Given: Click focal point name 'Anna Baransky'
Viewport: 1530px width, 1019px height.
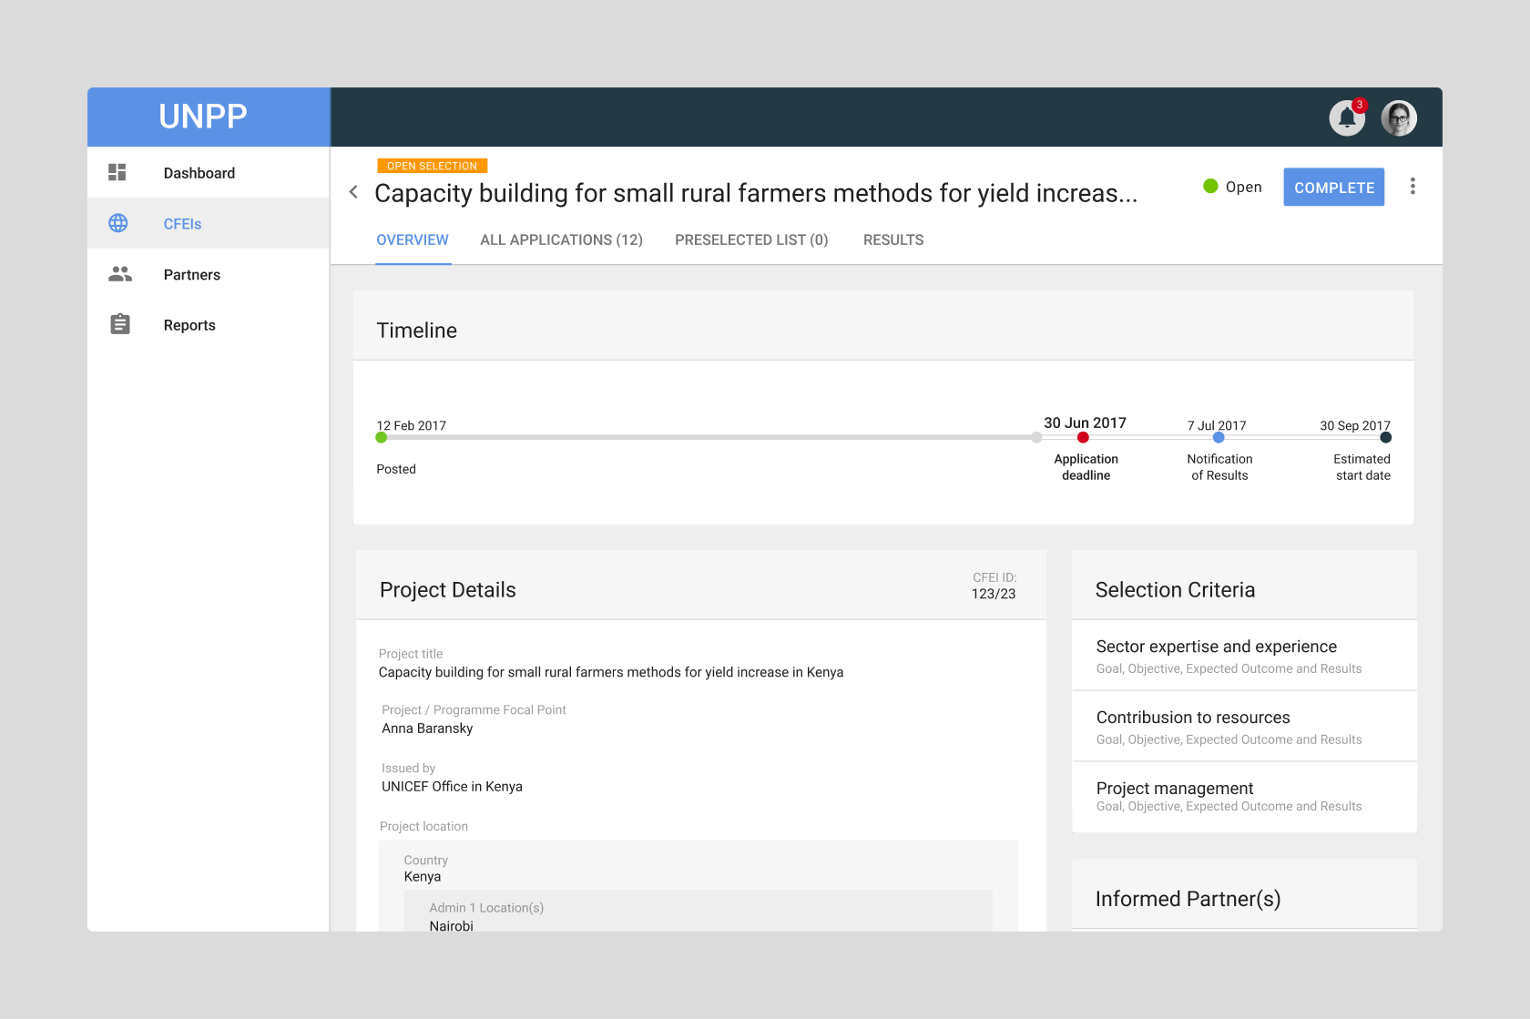Looking at the screenshot, I should tap(427, 729).
